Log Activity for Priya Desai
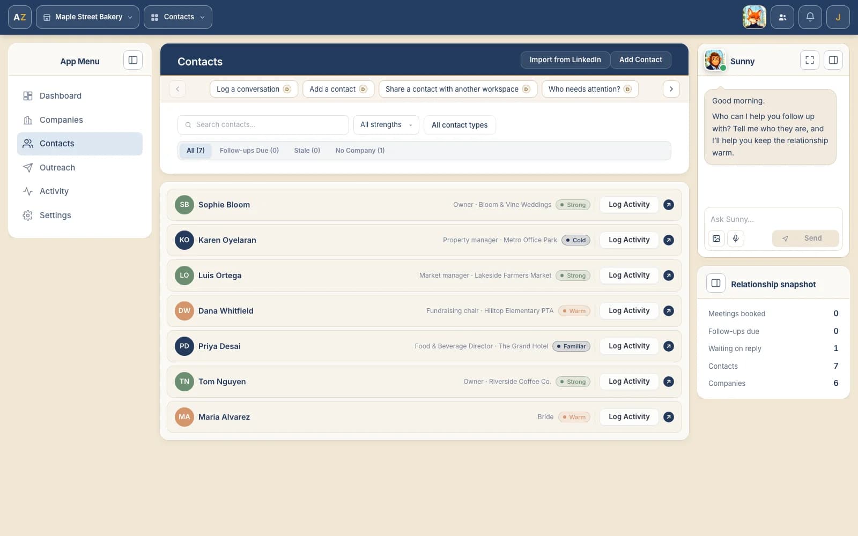Image resolution: width=858 pixels, height=536 pixels. 629,346
